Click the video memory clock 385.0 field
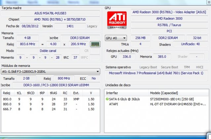This screenshot has height=139, width=211. point(162,57)
